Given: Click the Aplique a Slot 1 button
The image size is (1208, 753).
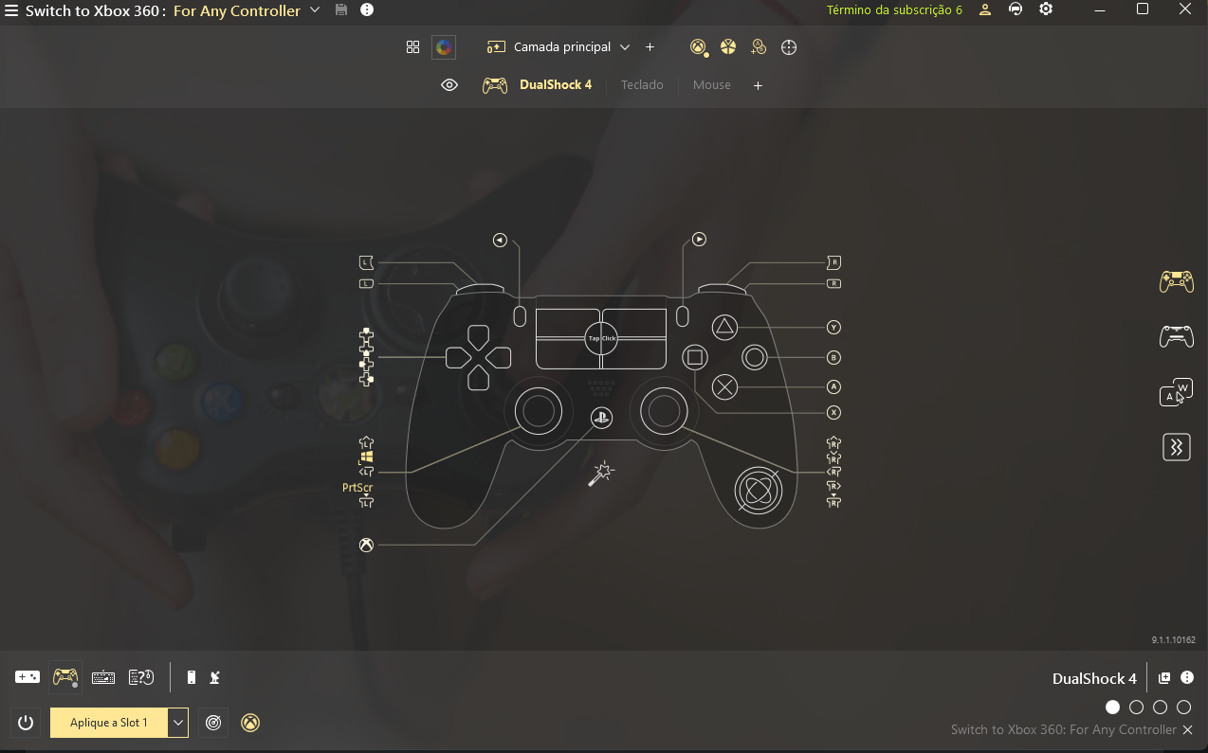Looking at the screenshot, I should tap(109, 723).
